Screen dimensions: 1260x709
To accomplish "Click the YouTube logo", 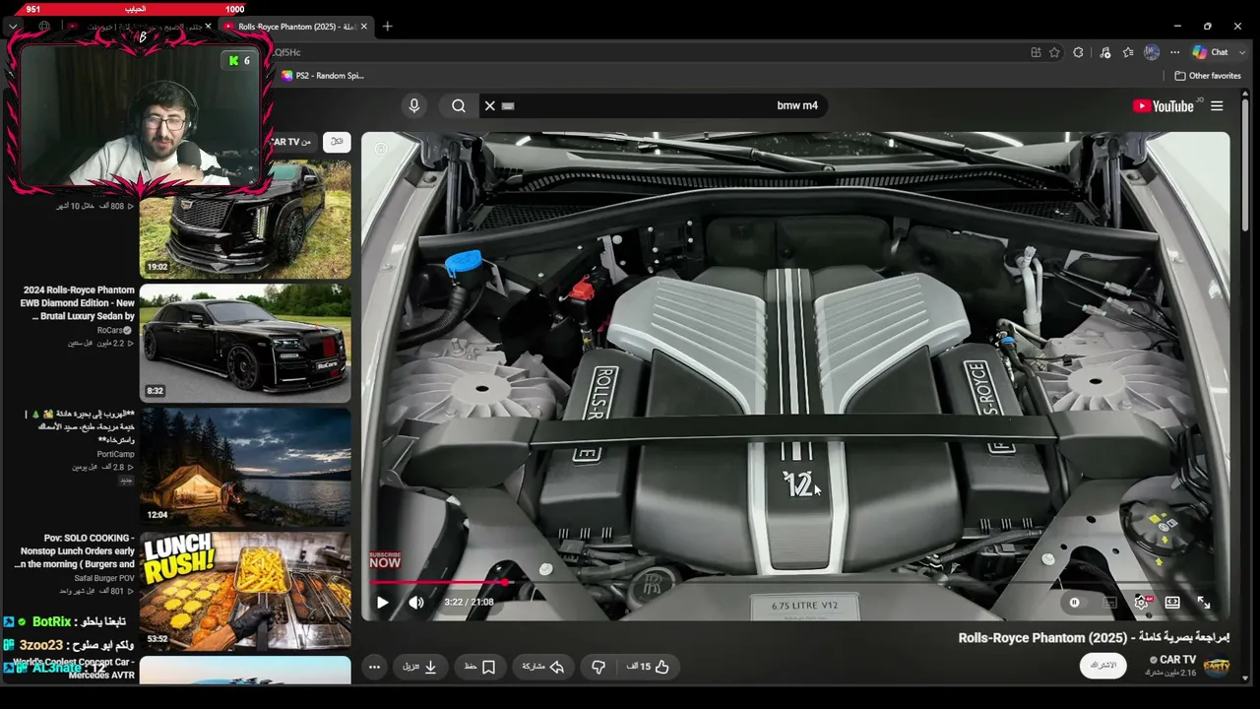I will pos(1164,106).
